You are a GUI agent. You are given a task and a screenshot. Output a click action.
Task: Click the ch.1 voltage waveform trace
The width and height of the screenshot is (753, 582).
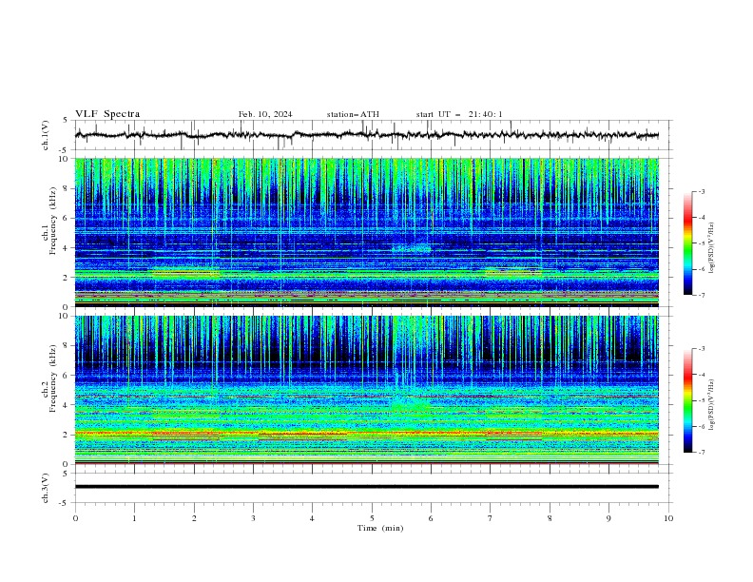pos(367,135)
